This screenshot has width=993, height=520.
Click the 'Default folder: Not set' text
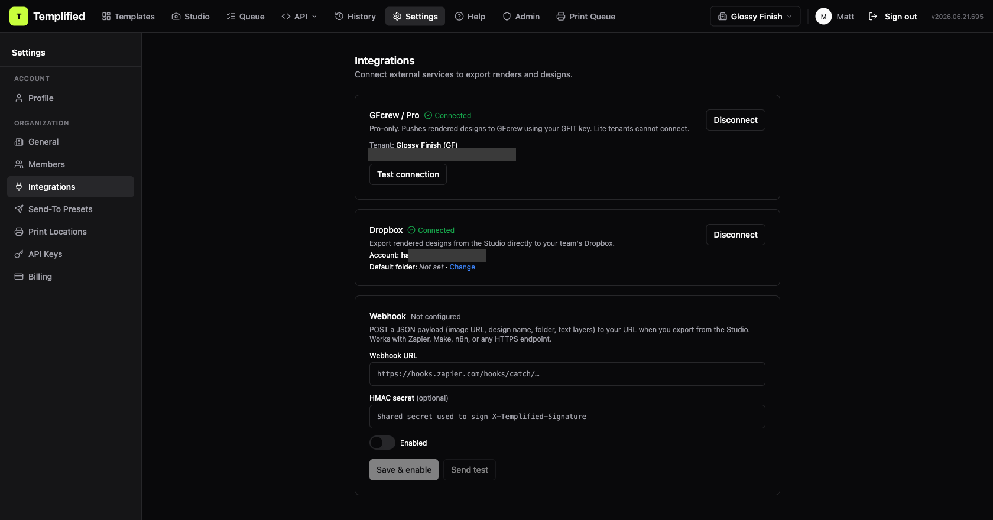click(406, 267)
